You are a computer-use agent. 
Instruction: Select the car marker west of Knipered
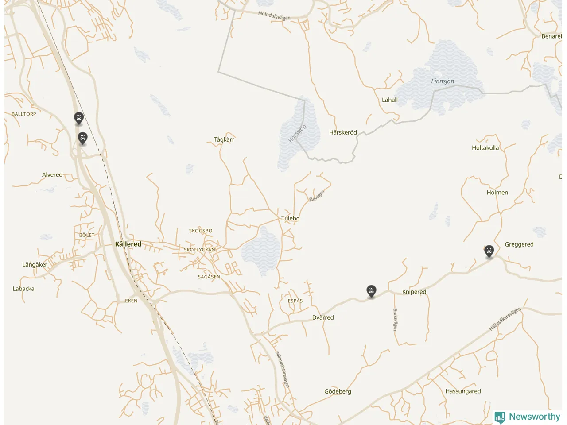[x=371, y=291]
